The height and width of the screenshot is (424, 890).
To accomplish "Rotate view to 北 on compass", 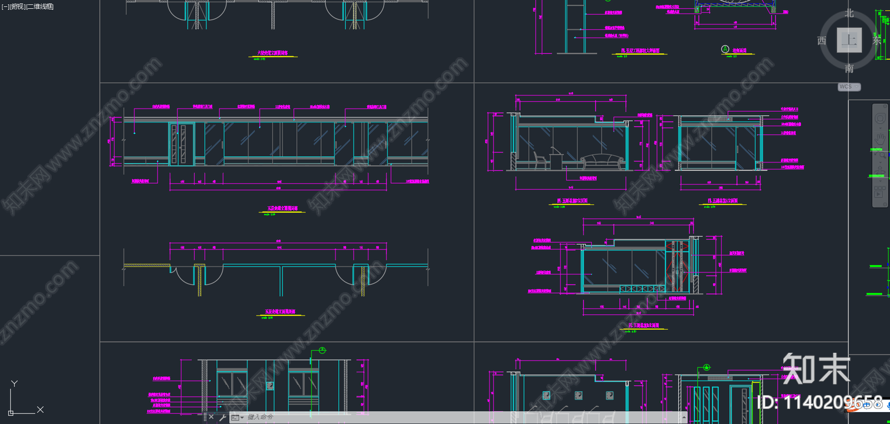I will pos(849,13).
